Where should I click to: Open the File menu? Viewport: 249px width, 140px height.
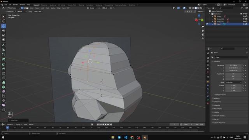point(6,5)
